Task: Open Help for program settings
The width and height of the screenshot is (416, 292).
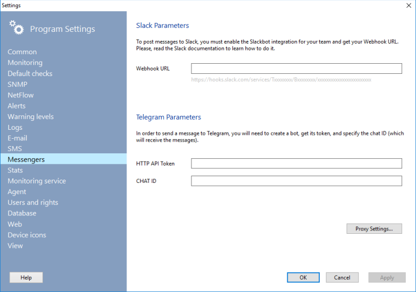Action: (26, 277)
